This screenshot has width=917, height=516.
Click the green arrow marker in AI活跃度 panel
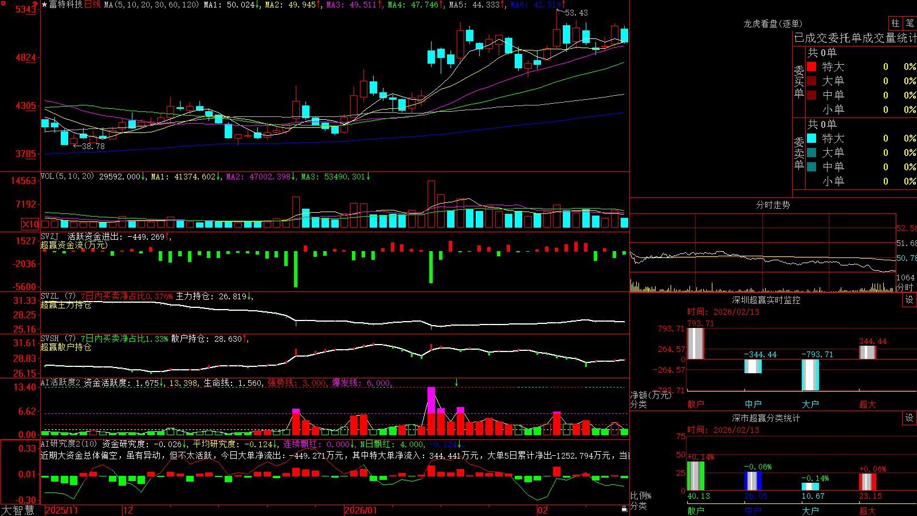(457, 382)
